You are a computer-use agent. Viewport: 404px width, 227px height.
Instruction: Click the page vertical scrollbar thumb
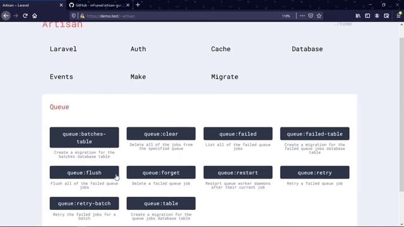(x=401, y=115)
